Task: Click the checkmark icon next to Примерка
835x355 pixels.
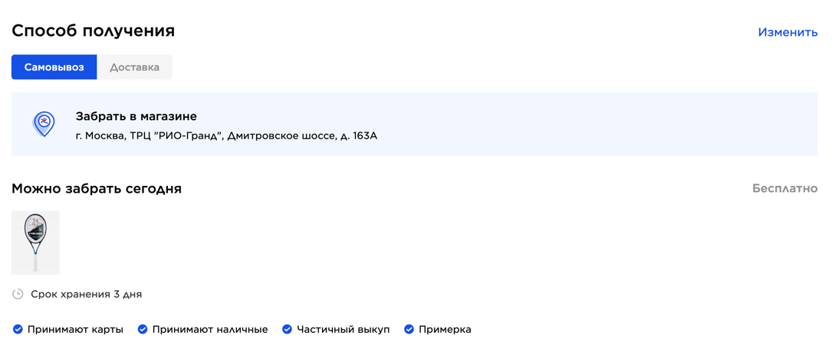Action: click(x=409, y=330)
